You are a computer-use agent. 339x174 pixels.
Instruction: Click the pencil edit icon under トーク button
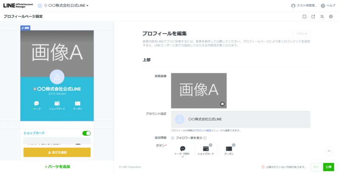coord(183,157)
